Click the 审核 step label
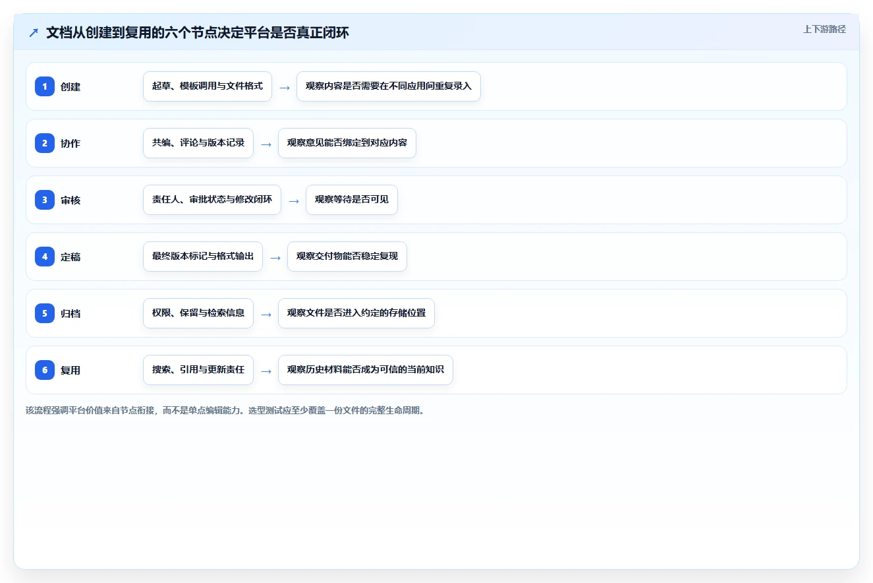This screenshot has width=873, height=583. tap(70, 200)
